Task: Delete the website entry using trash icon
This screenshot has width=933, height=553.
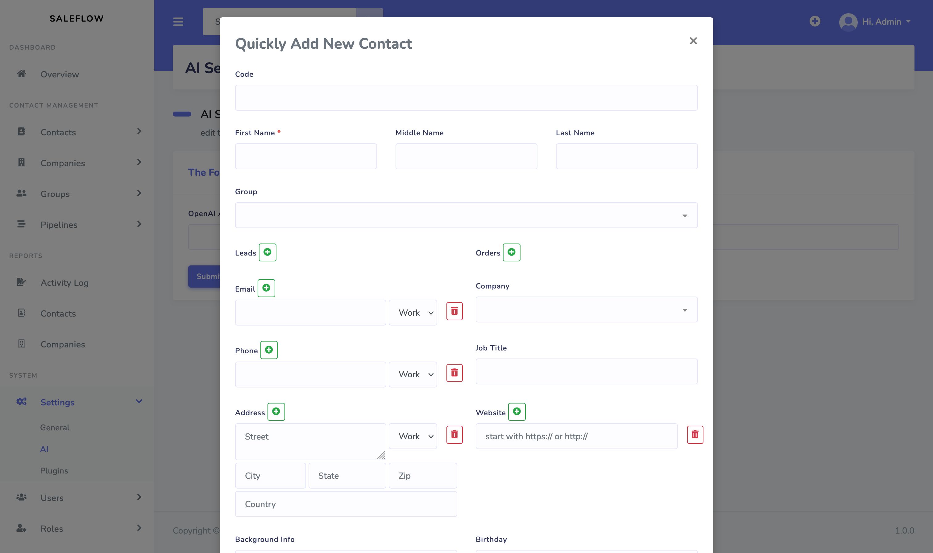Action: pyautogui.click(x=695, y=435)
